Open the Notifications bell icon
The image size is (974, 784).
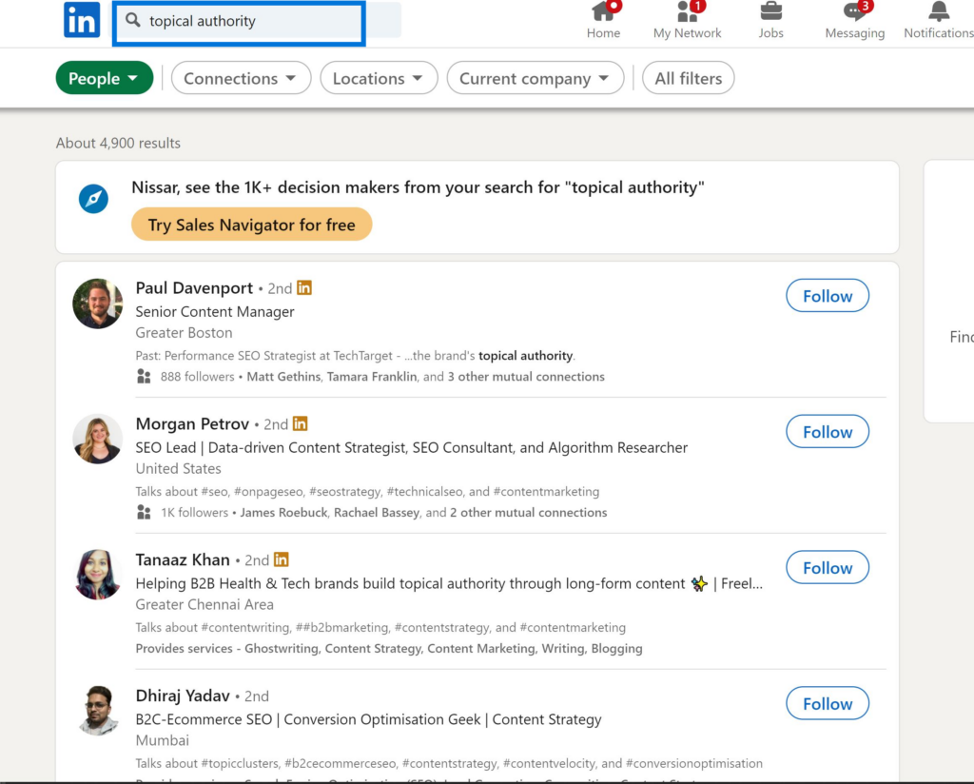937,17
